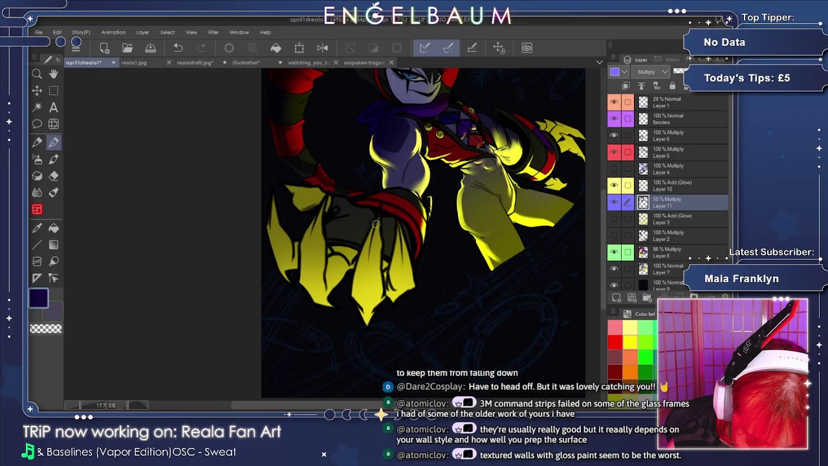Select the Hand move-canvas tool

click(x=54, y=74)
